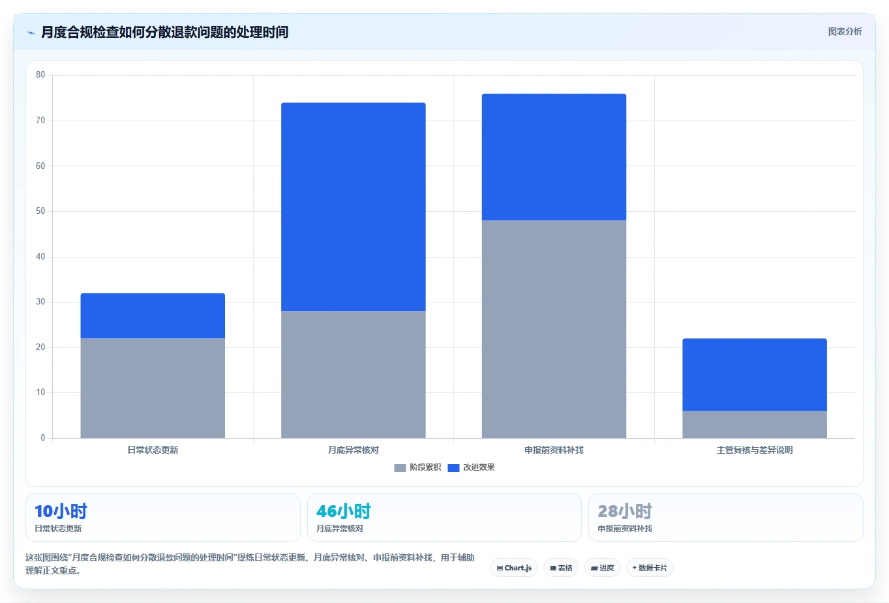Click the gray segment of 申报前资料补找 bar

[x=554, y=329]
